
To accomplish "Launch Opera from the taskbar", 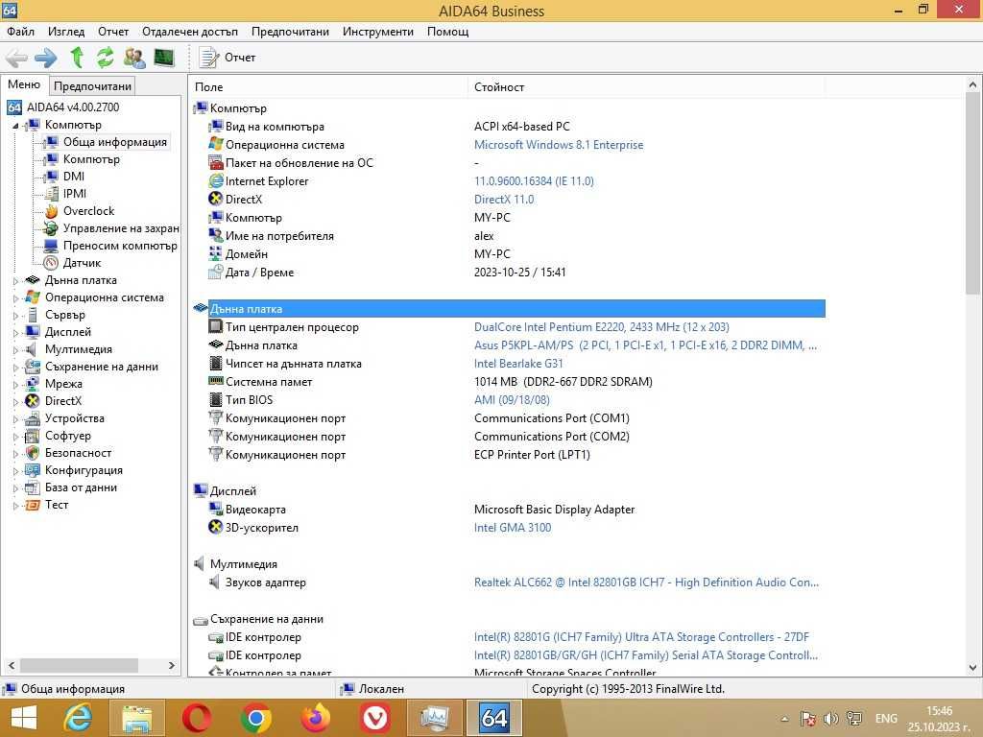I will 196,718.
